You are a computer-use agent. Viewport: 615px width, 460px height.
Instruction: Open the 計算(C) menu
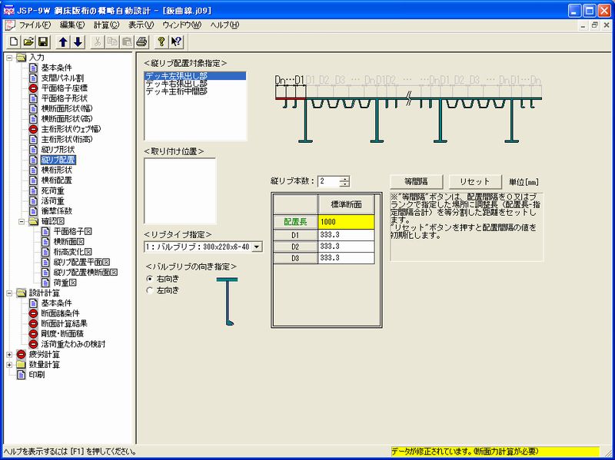click(106, 25)
